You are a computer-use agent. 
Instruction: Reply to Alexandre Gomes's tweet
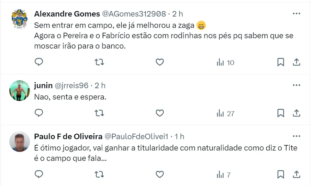[39, 62]
